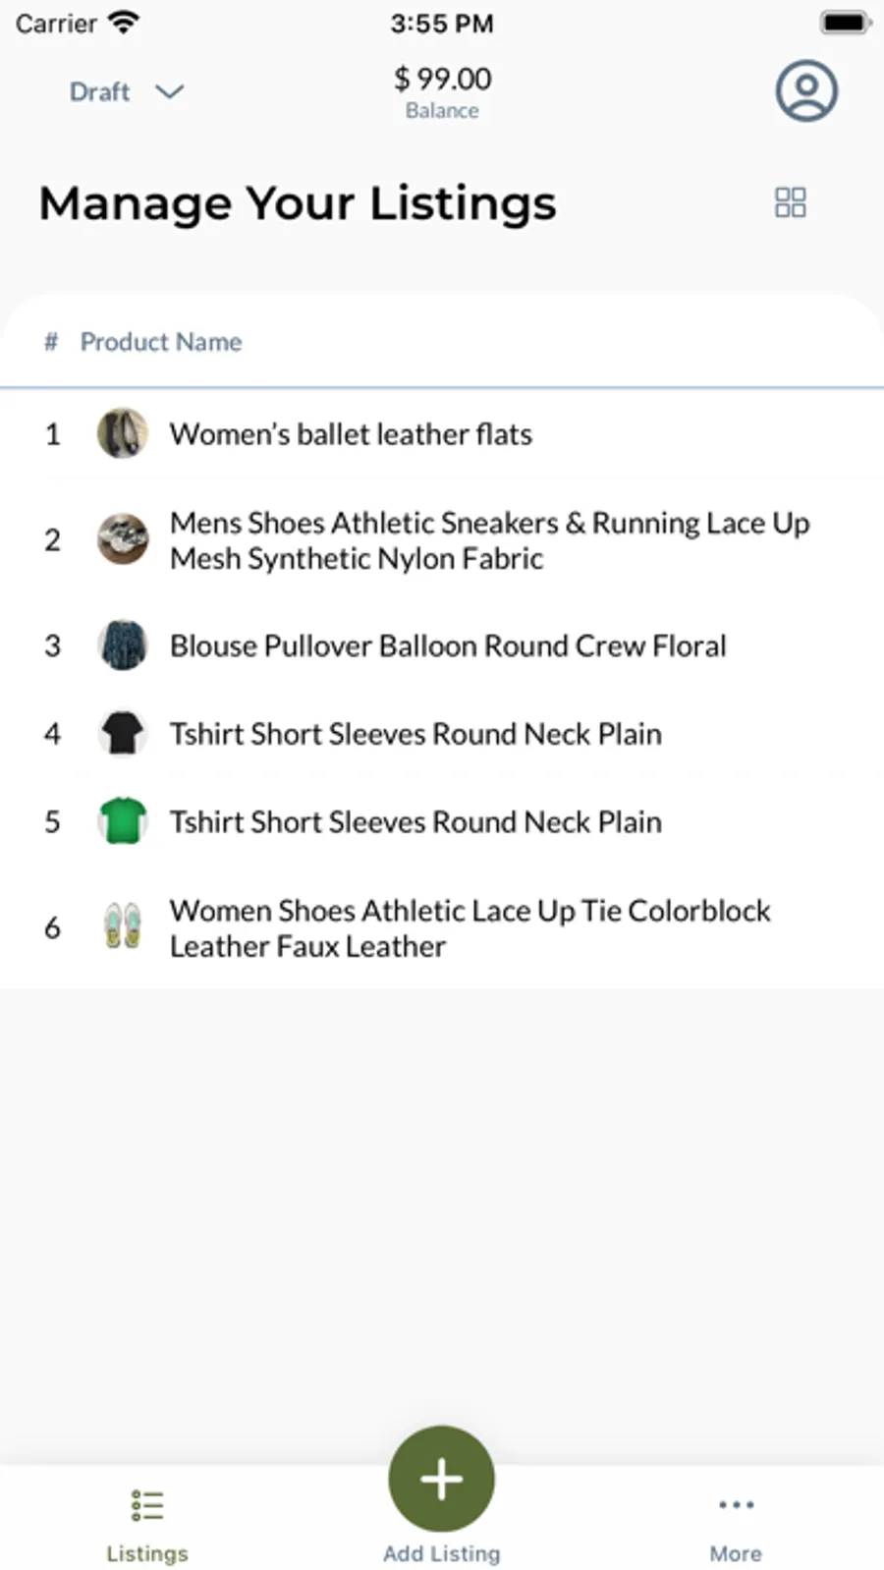Open the user profile icon
The width and height of the screenshot is (884, 1570).
805,91
